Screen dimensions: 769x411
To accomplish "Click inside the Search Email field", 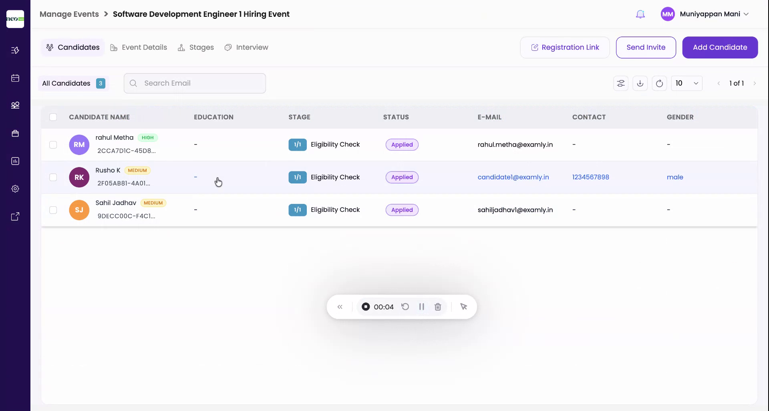I will coord(195,83).
